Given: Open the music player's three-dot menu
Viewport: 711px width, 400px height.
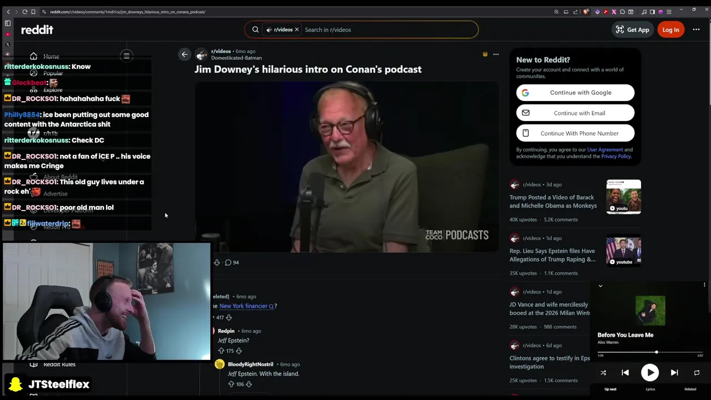Looking at the screenshot, I should tap(704, 285).
